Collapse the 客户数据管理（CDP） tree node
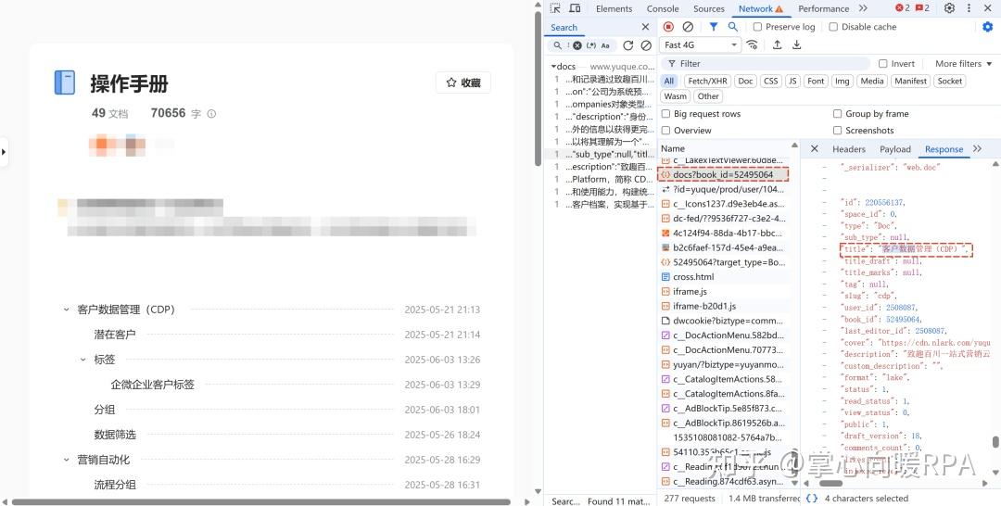Image resolution: width=1001 pixels, height=506 pixels. tap(66, 310)
